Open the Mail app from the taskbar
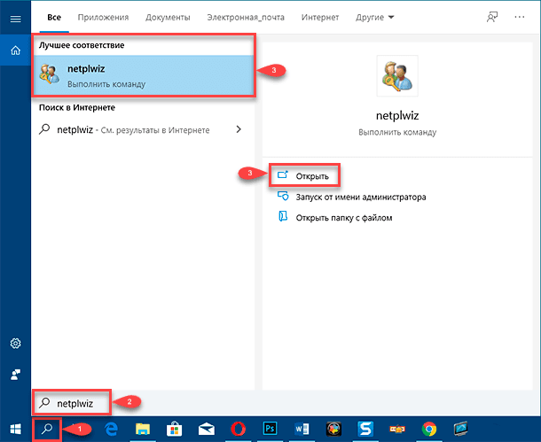 (207, 429)
